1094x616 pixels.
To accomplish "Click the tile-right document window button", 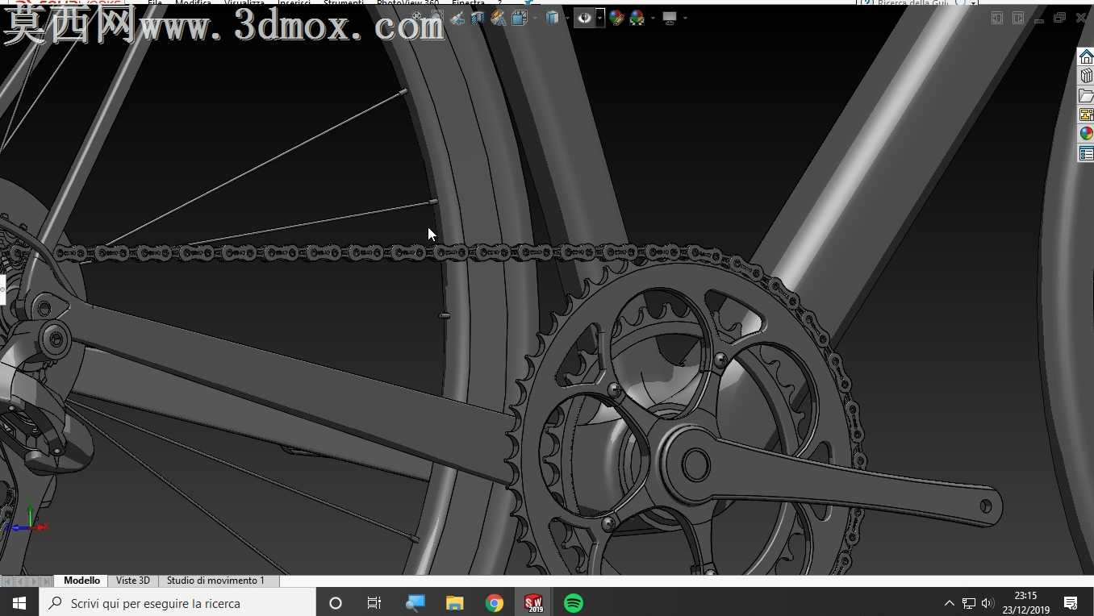I will click(x=1018, y=18).
